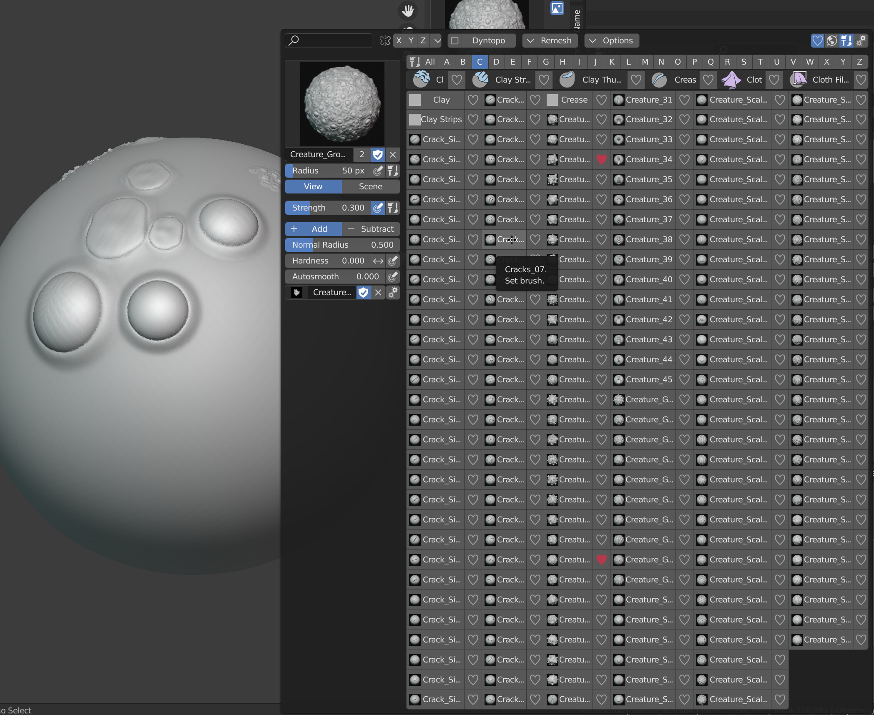Select the View radius unit
Viewport: 874px width, 715px height.
pos(313,186)
